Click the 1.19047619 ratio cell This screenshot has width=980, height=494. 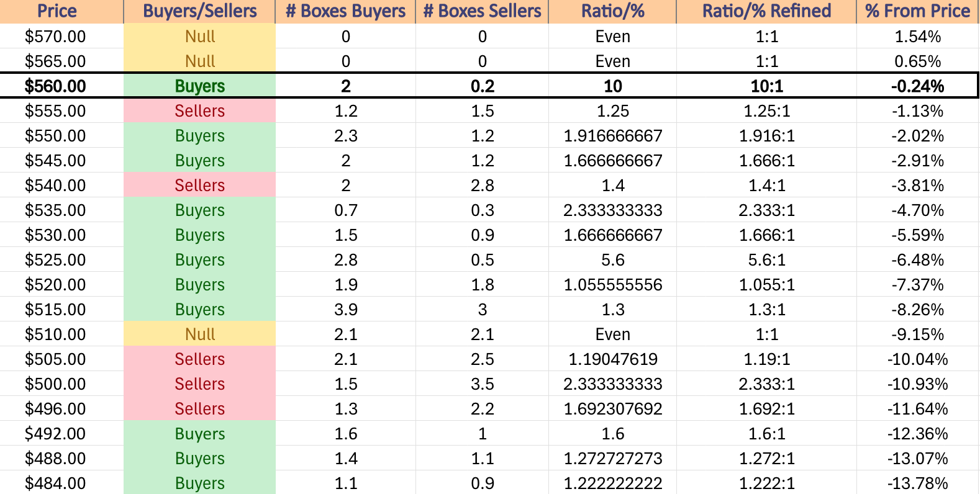pos(612,359)
